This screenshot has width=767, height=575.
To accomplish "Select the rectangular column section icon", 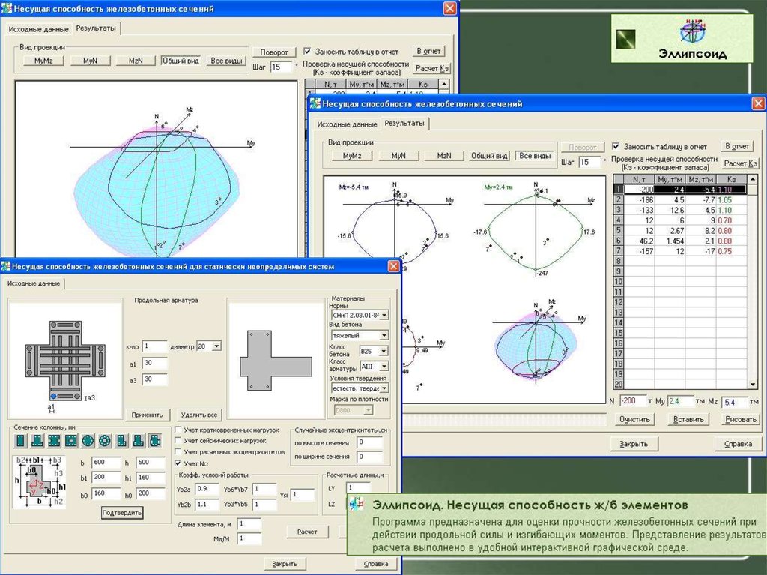I will [20, 440].
